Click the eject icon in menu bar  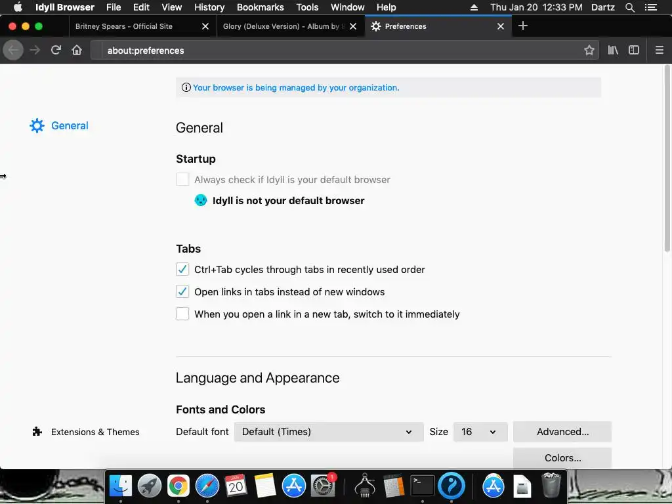[474, 7]
